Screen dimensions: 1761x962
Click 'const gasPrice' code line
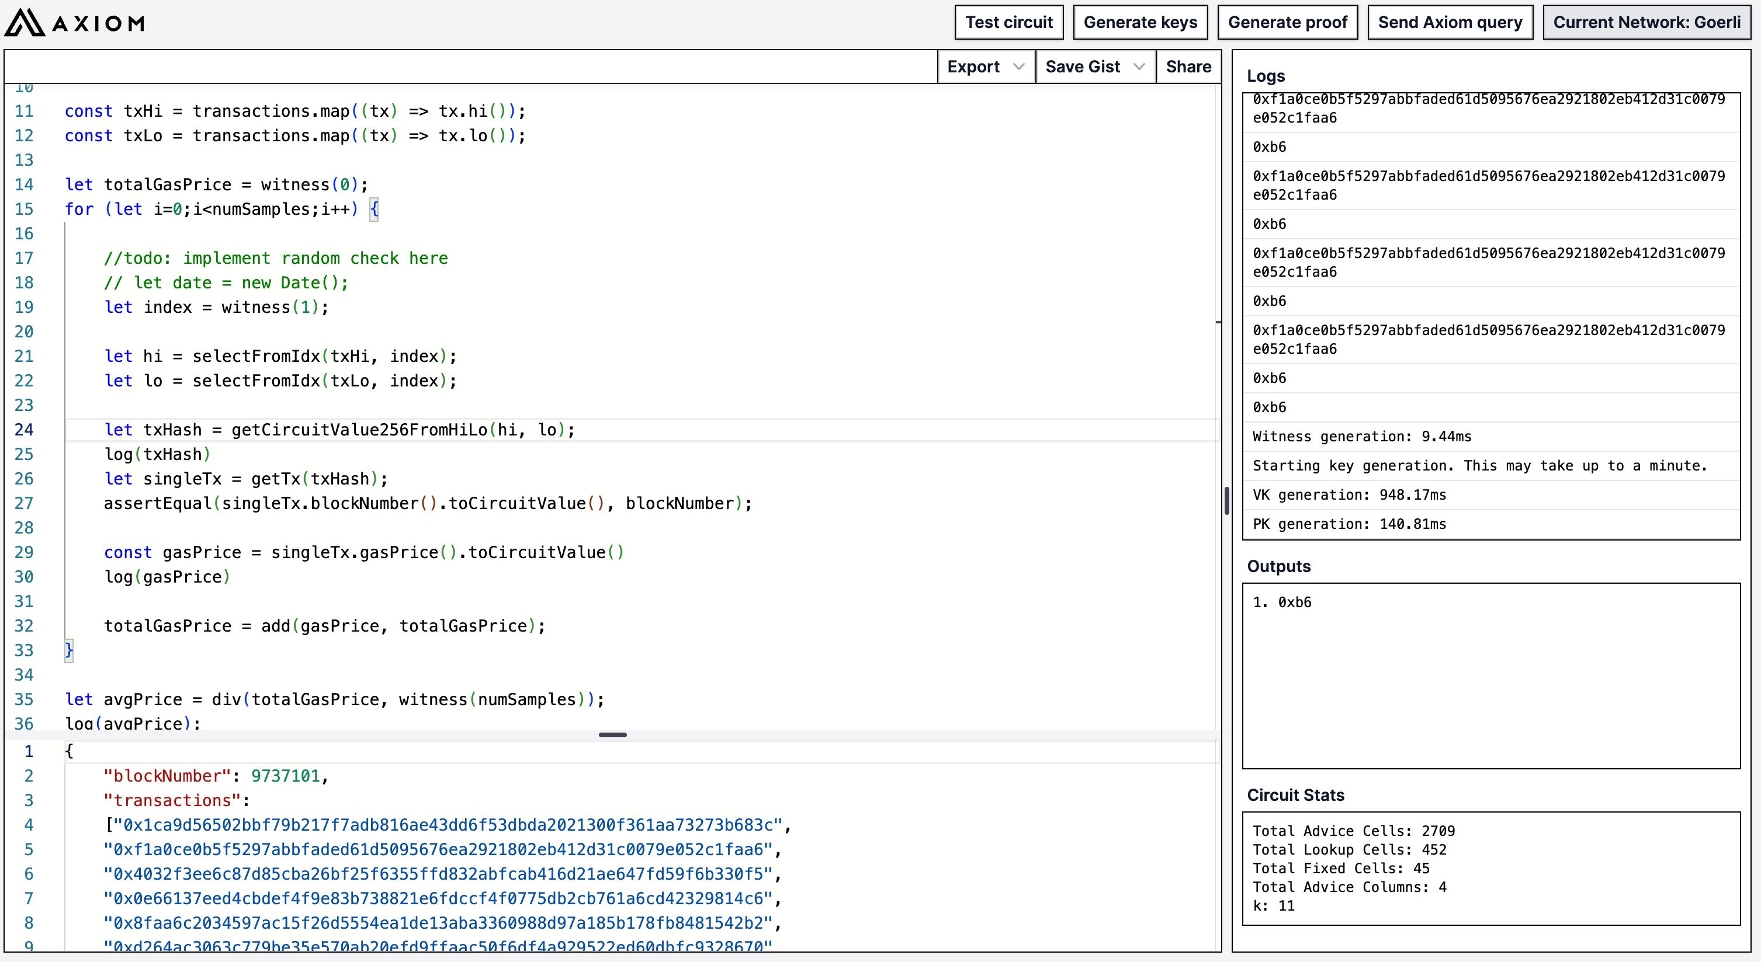click(x=363, y=552)
